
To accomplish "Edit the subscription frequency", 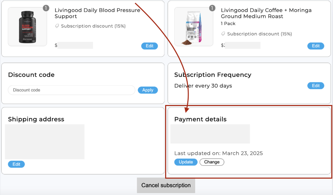I will click(x=316, y=86).
